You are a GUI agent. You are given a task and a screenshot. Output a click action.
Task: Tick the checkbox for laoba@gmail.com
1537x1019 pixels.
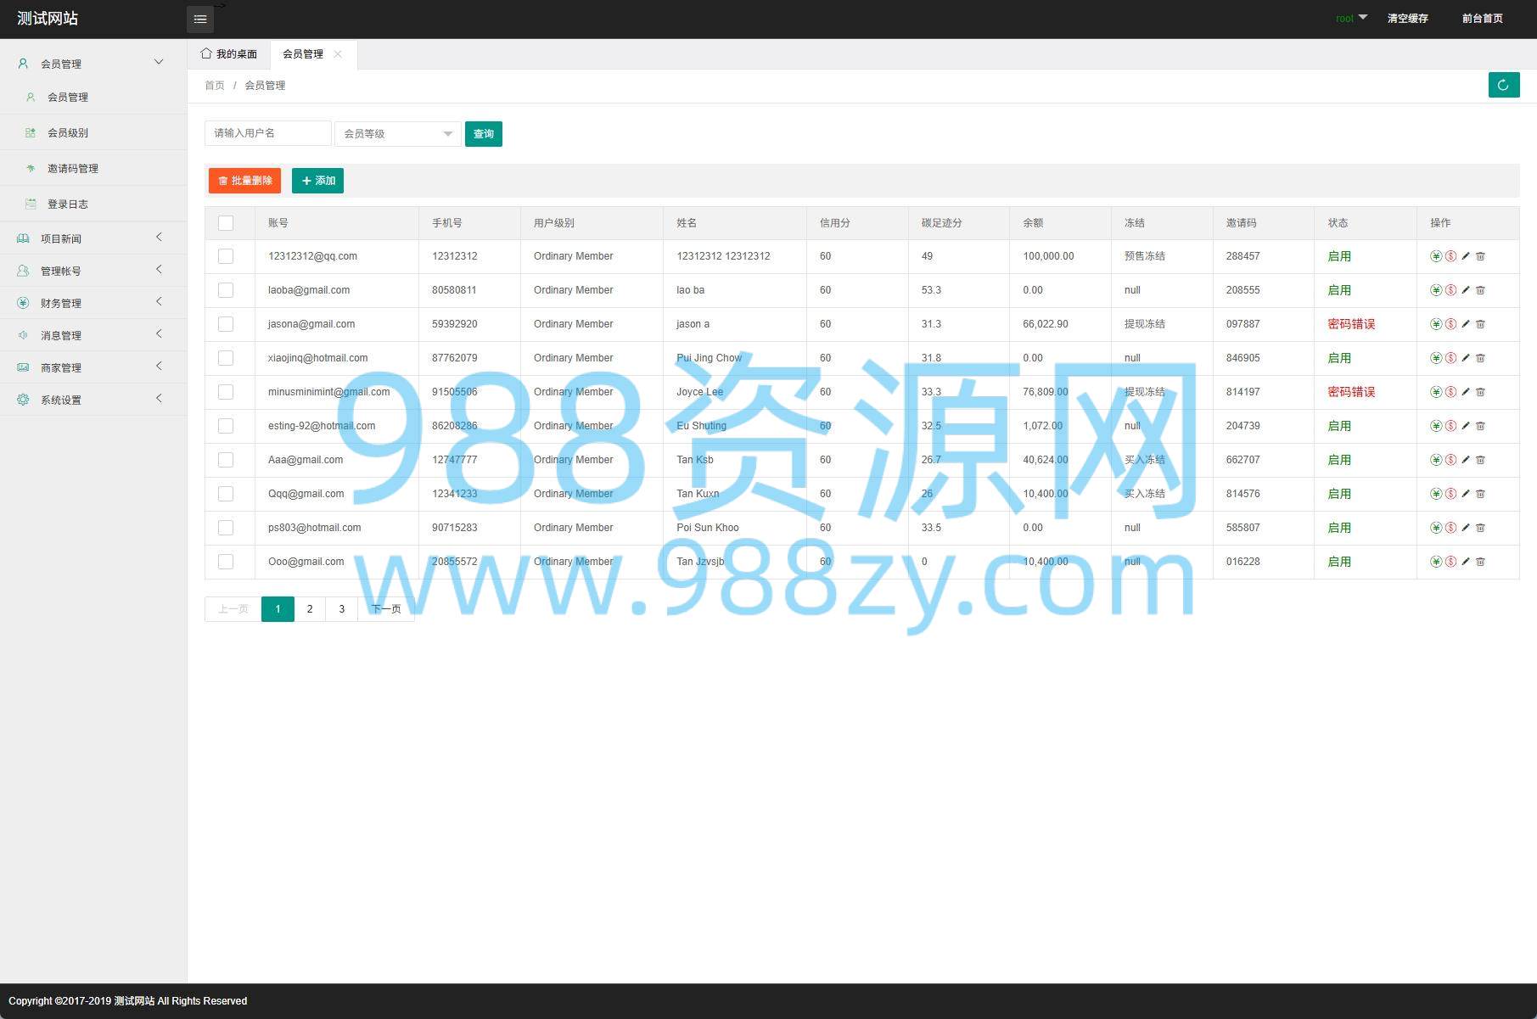click(x=226, y=290)
